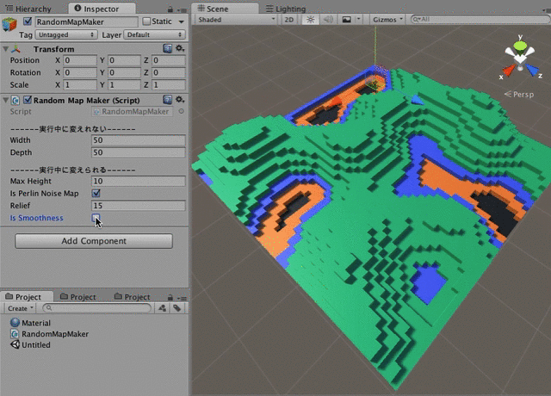This screenshot has height=396, width=551.
Task: Open the Gizmos dropdown
Action: coord(387,20)
